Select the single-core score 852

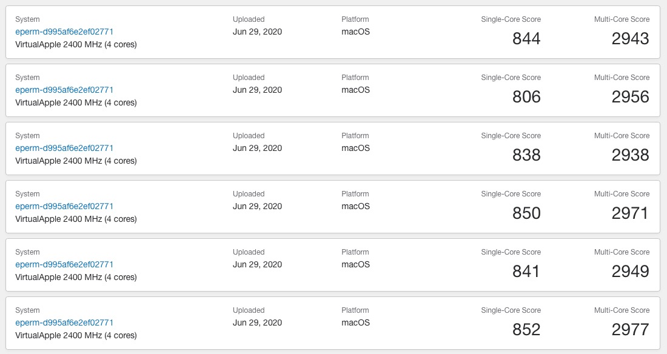(x=526, y=330)
